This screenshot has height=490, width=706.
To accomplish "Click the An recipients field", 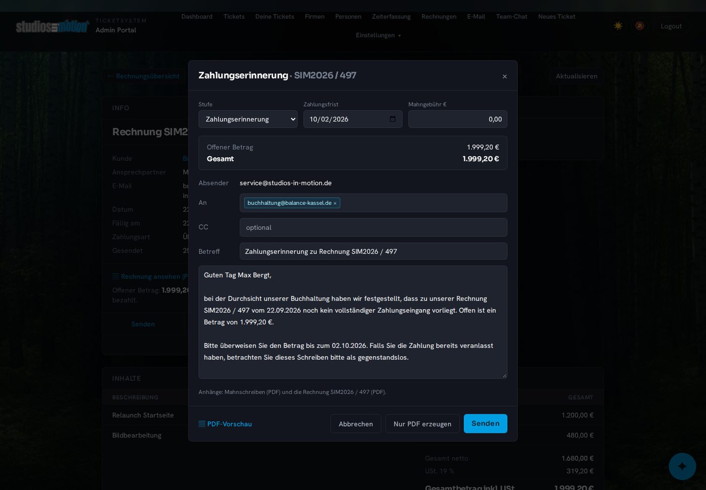I will 373,203.
